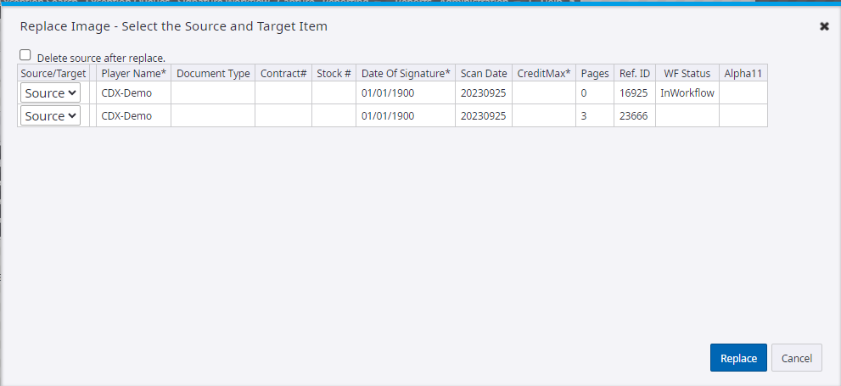This screenshot has width=841, height=386.
Task: Open Source/Target dropdown for Ref. ID 23666
Action: coord(51,115)
